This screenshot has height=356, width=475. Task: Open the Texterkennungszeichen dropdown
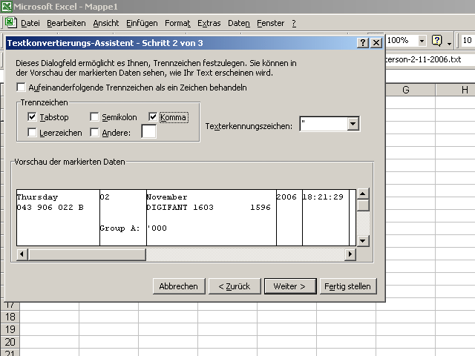353,124
